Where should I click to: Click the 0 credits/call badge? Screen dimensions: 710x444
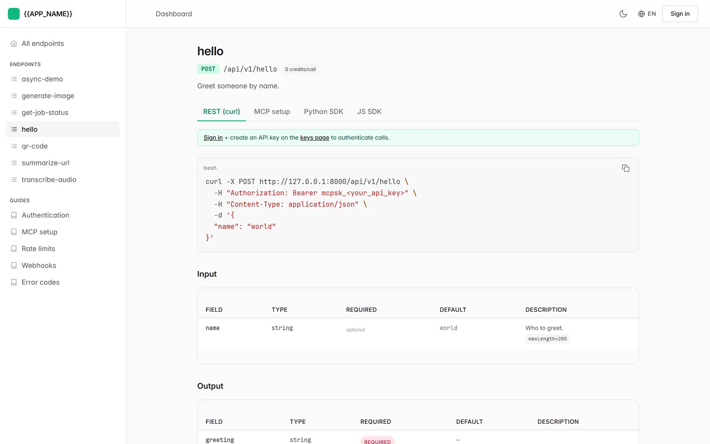click(300, 69)
